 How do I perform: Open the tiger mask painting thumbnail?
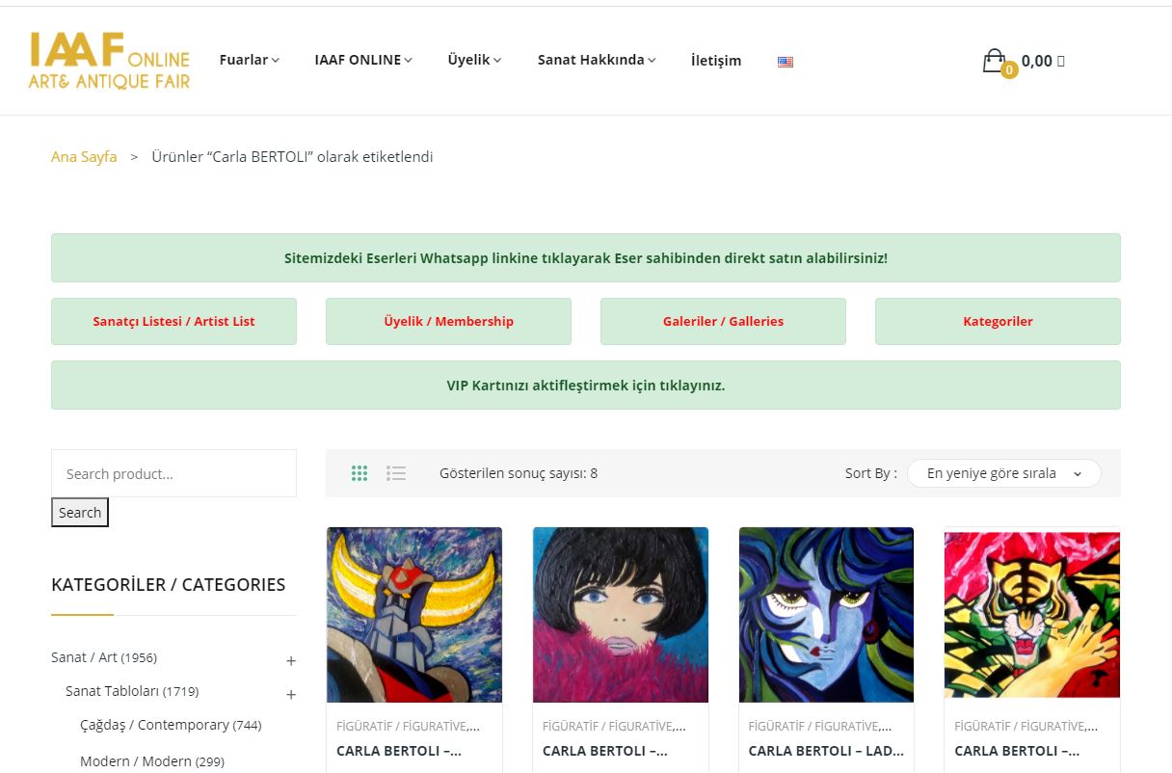click(1032, 615)
